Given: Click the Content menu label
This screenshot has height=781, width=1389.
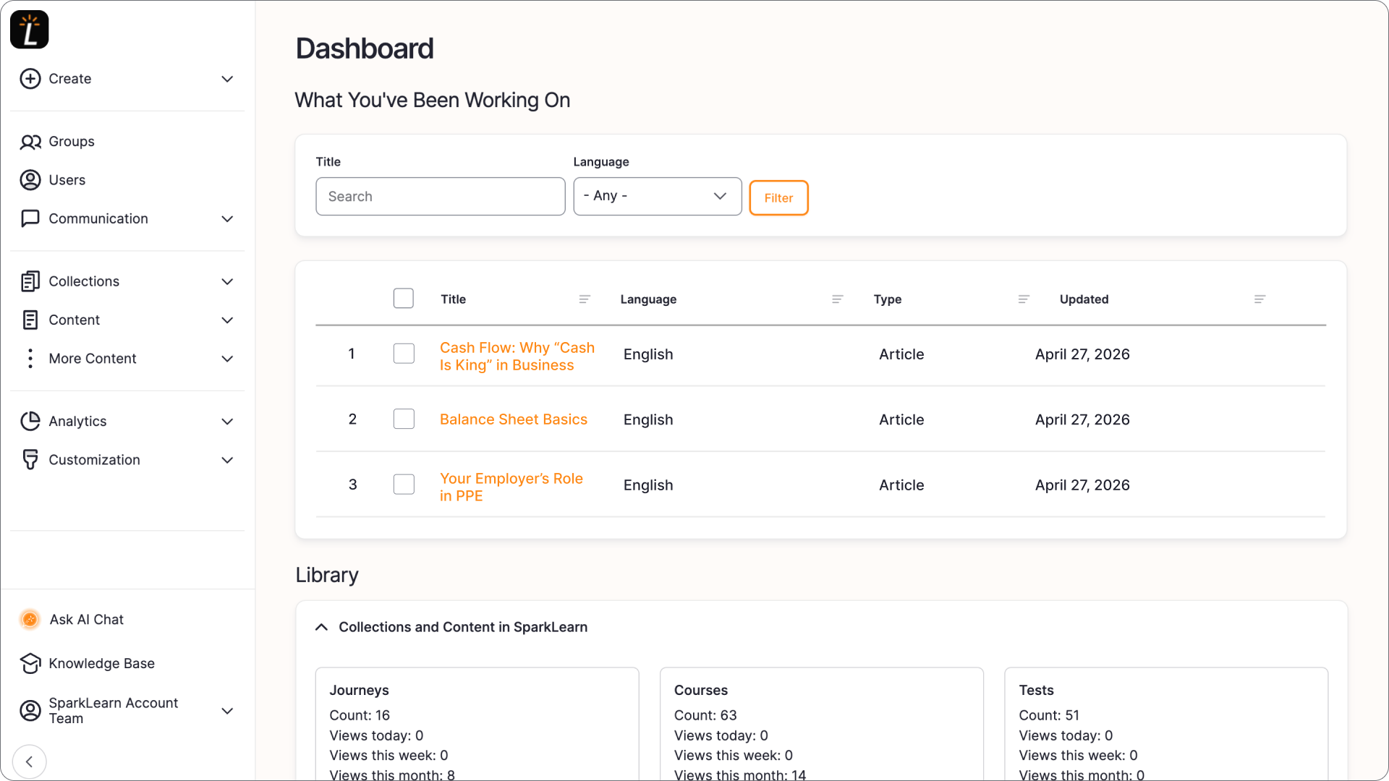Looking at the screenshot, I should (75, 320).
